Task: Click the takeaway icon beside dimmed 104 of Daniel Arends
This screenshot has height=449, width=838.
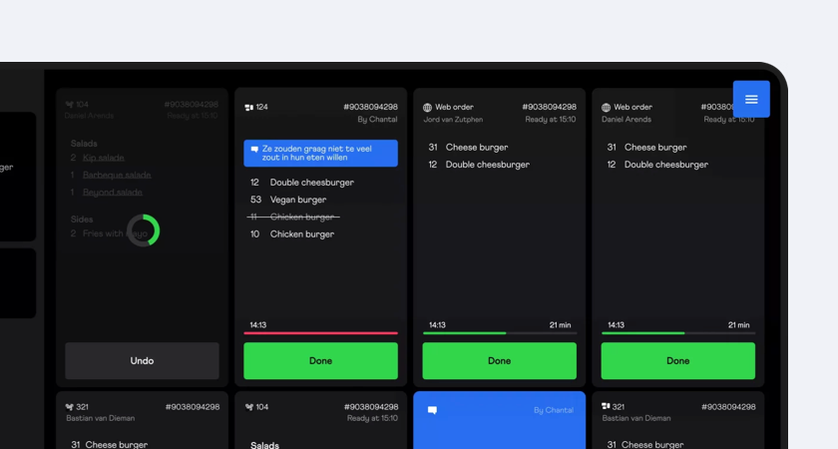Action: 69,105
